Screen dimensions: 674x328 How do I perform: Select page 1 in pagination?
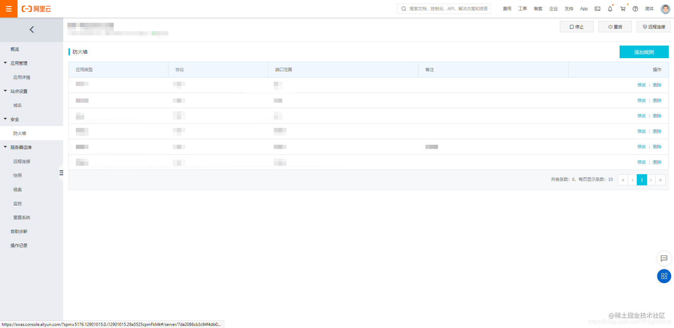tap(642, 180)
